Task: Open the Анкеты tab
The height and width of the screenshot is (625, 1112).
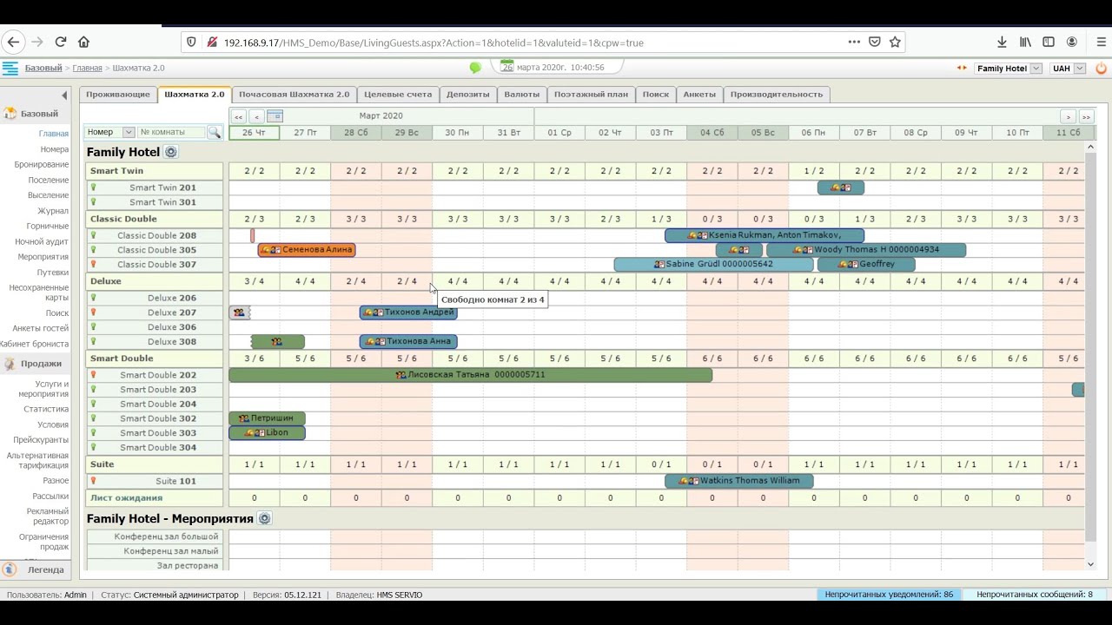Action: 699,95
